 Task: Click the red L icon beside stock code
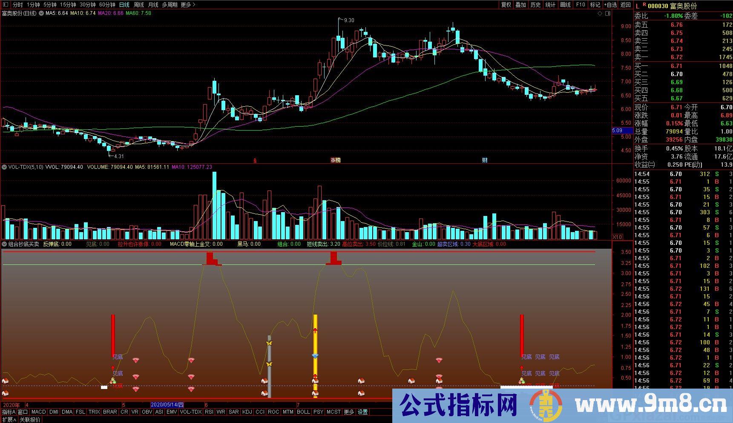[x=638, y=6]
